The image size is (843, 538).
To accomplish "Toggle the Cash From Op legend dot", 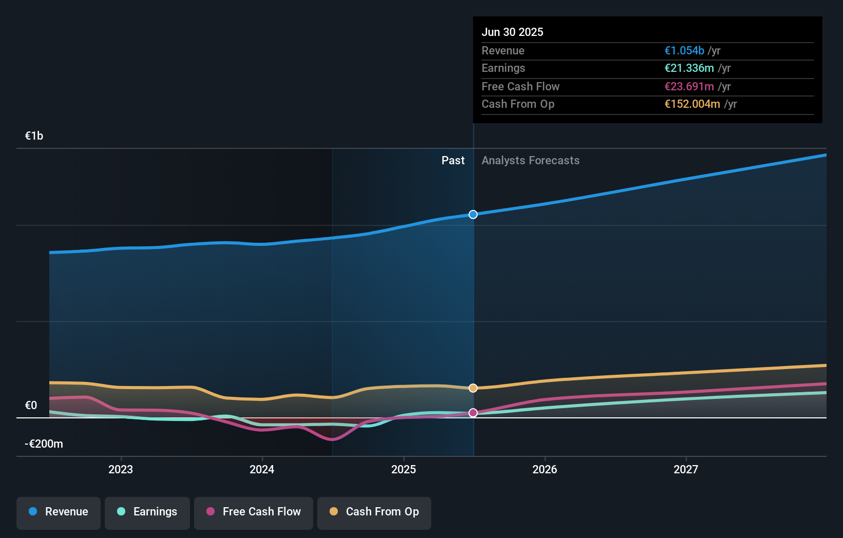I will click(x=334, y=512).
